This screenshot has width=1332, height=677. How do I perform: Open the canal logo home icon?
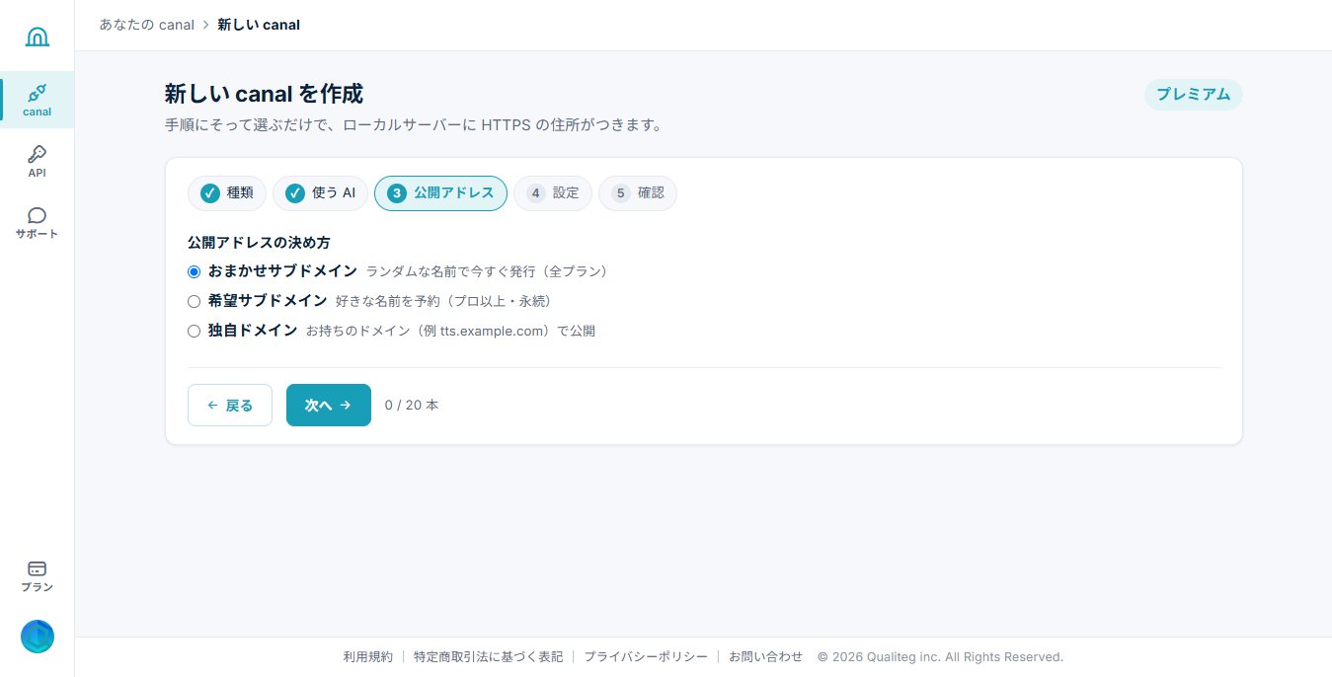point(37,38)
